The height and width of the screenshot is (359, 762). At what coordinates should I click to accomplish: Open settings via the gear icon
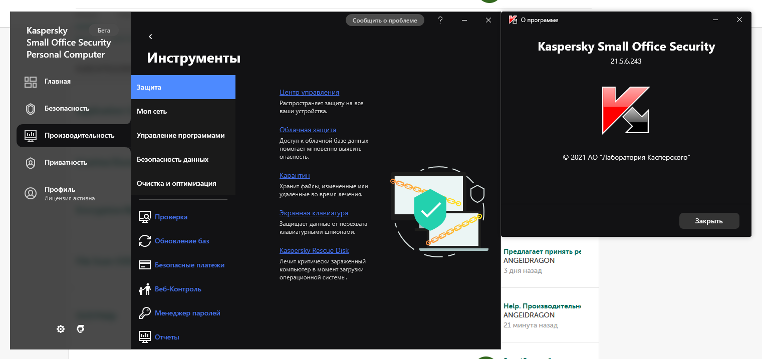pyautogui.click(x=61, y=329)
